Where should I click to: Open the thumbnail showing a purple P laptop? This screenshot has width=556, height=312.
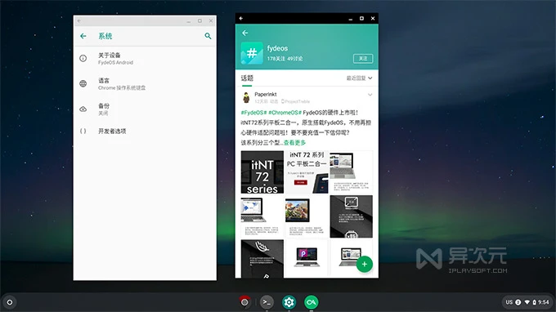pos(307,258)
